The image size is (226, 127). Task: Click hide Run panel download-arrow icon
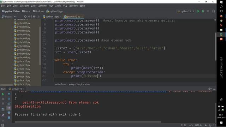point(214,89)
